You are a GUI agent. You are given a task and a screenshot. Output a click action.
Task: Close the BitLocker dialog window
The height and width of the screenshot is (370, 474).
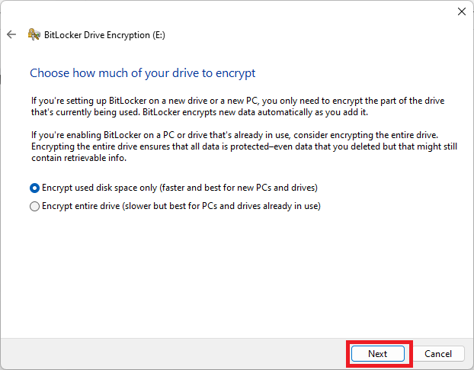click(461, 11)
